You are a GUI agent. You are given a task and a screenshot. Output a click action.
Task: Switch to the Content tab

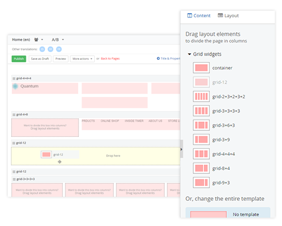[199, 16]
